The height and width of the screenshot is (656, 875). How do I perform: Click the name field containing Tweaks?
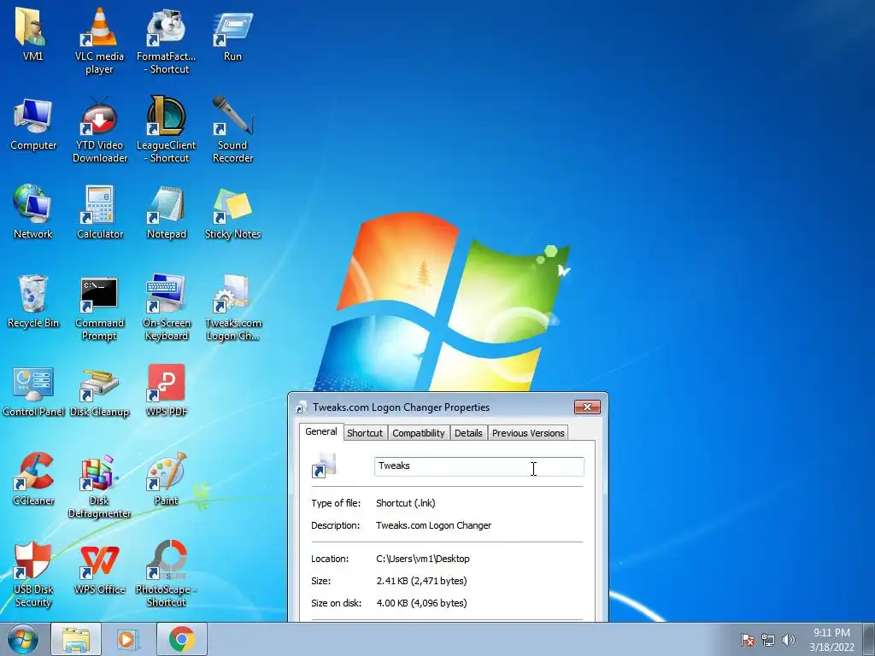click(479, 466)
